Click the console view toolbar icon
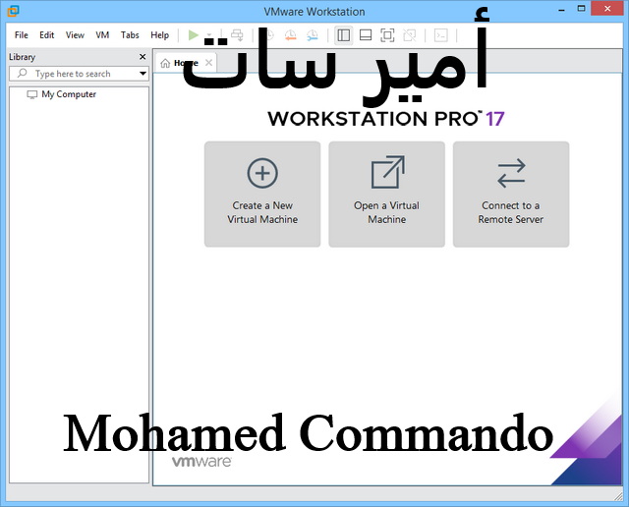This screenshot has width=629, height=507. [x=441, y=35]
